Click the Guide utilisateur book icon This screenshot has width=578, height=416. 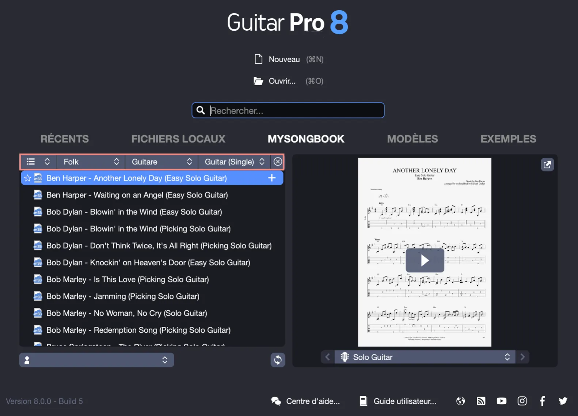tap(363, 401)
